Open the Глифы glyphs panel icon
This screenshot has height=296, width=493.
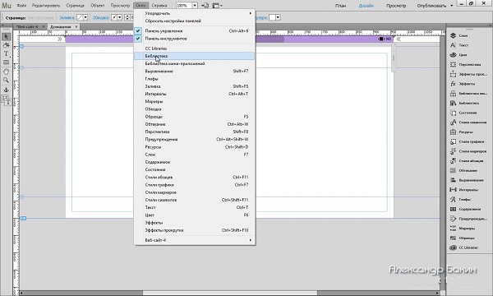click(x=453, y=200)
